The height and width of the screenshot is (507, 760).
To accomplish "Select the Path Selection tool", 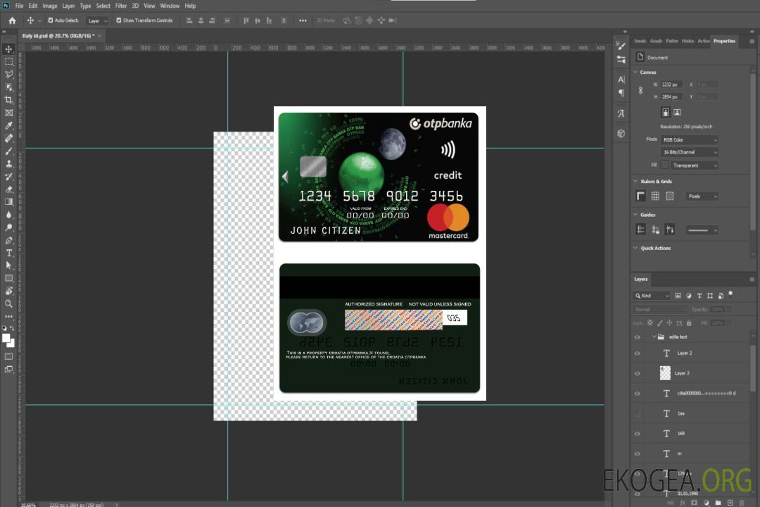I will point(8,265).
